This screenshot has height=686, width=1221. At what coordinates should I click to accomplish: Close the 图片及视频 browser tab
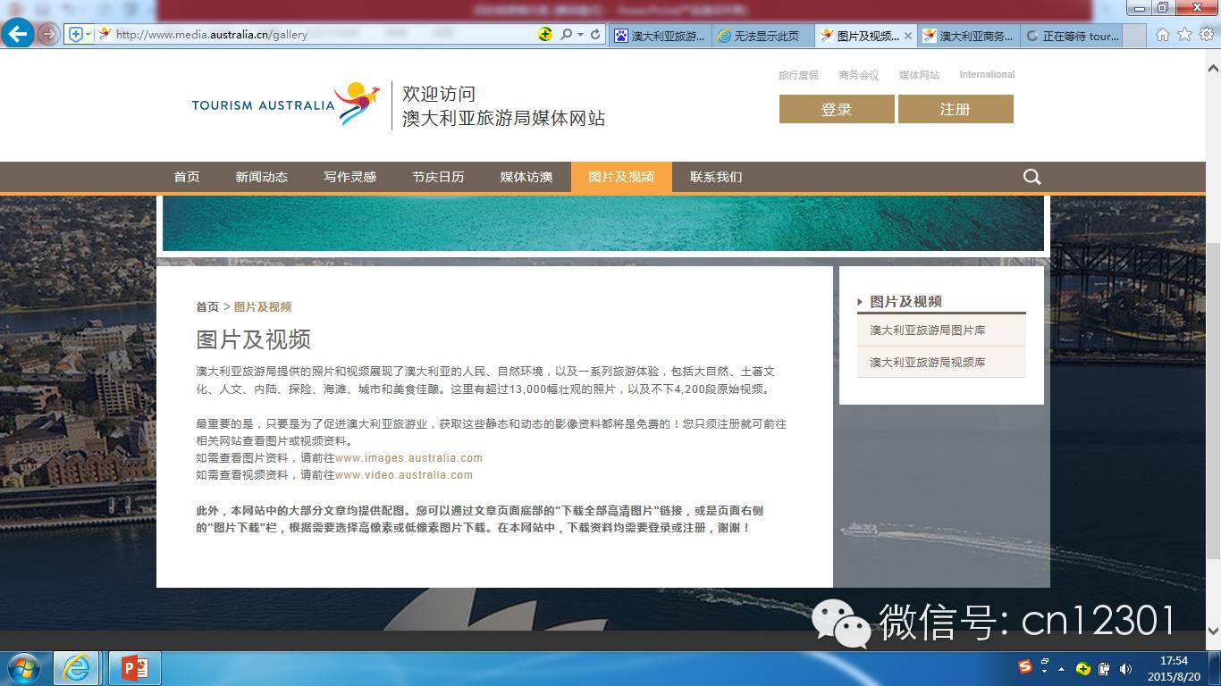(908, 37)
